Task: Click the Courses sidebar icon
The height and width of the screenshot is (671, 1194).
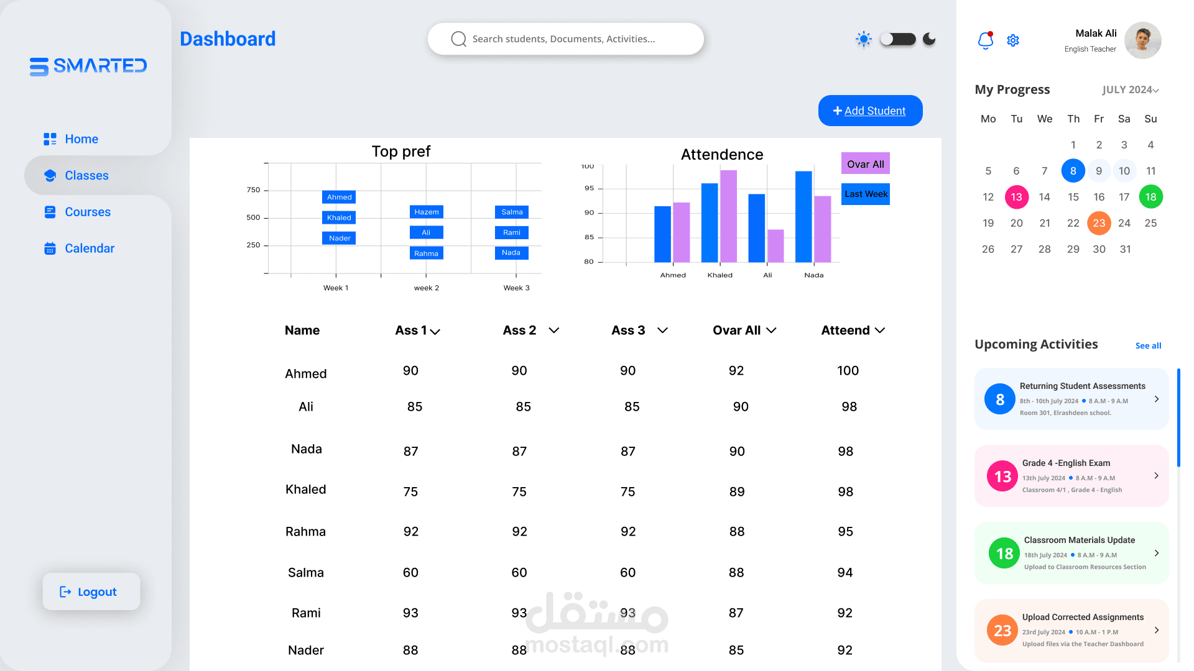Action: coord(50,212)
